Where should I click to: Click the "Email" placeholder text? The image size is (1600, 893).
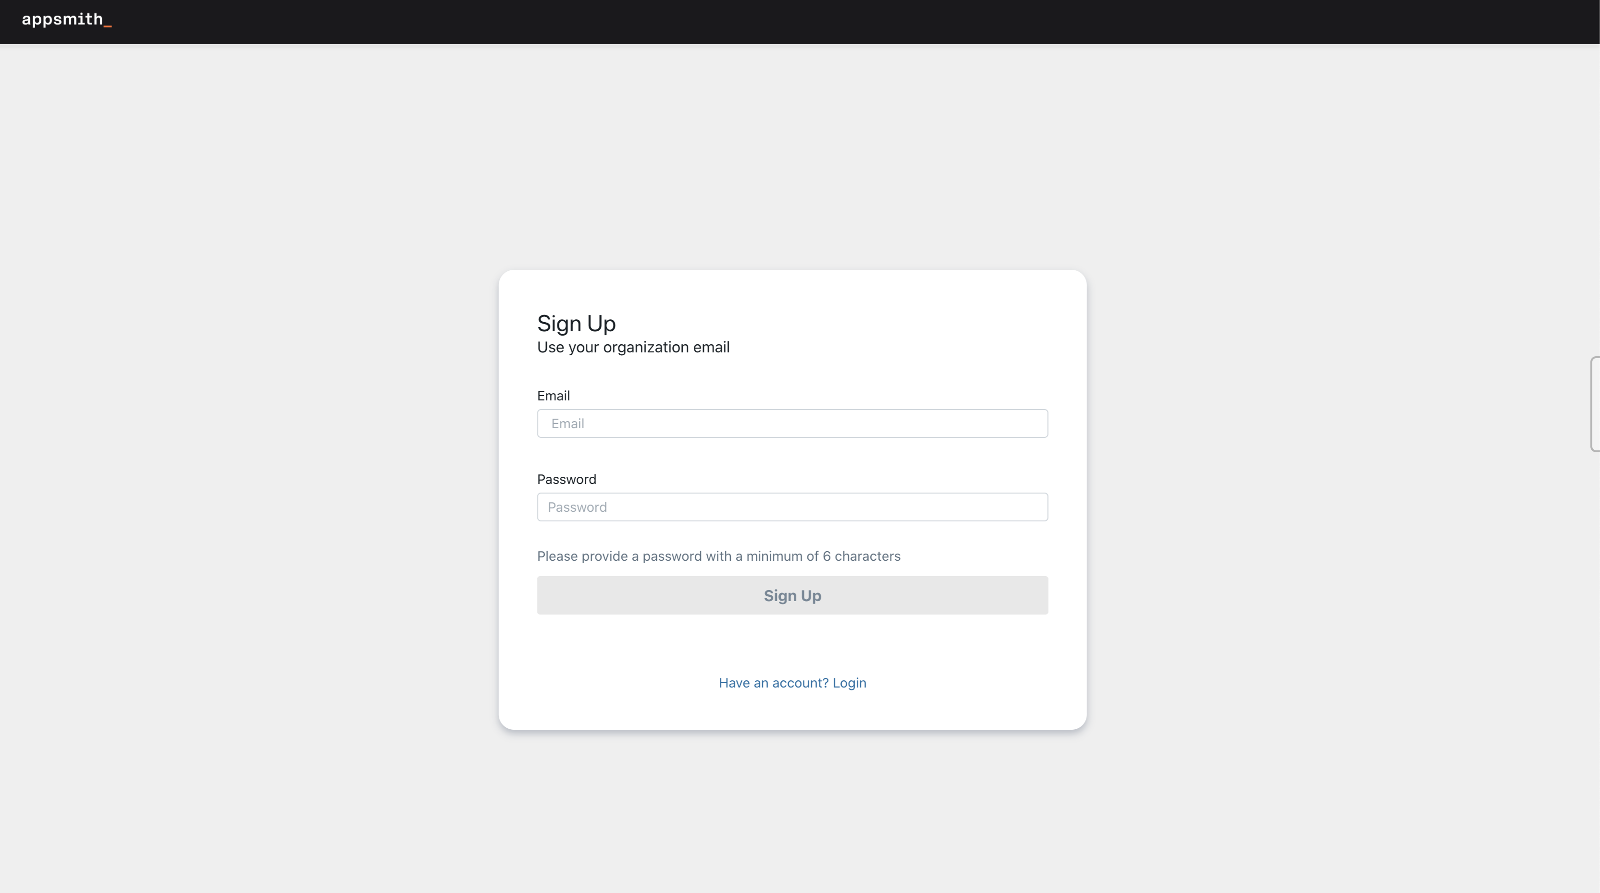(567, 424)
